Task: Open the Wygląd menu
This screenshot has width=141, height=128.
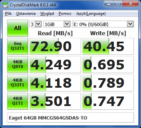Action: pyautogui.click(x=47, y=14)
